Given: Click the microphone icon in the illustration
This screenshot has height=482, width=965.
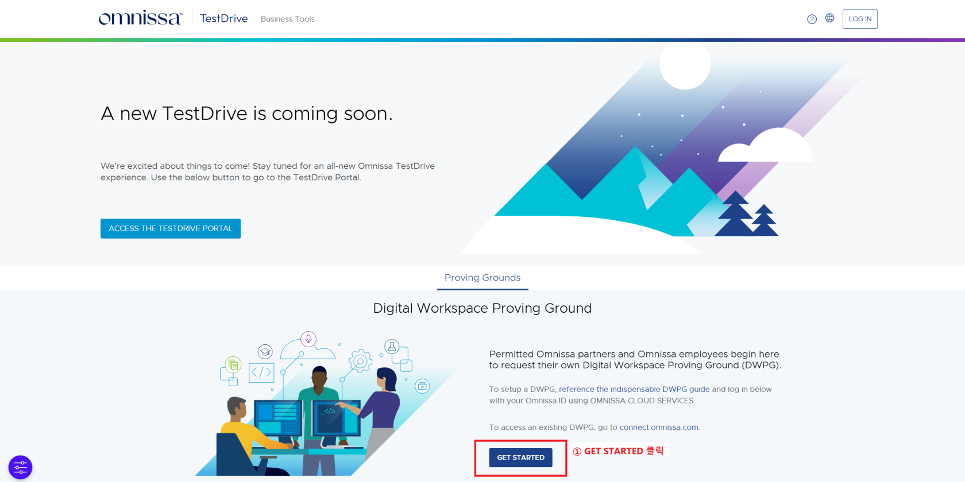Looking at the screenshot, I should pyautogui.click(x=308, y=339).
